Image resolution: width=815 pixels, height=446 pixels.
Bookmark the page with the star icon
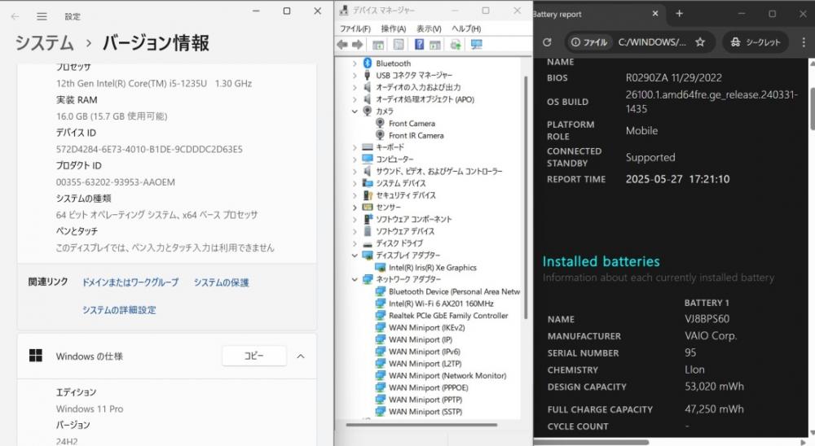[700, 42]
